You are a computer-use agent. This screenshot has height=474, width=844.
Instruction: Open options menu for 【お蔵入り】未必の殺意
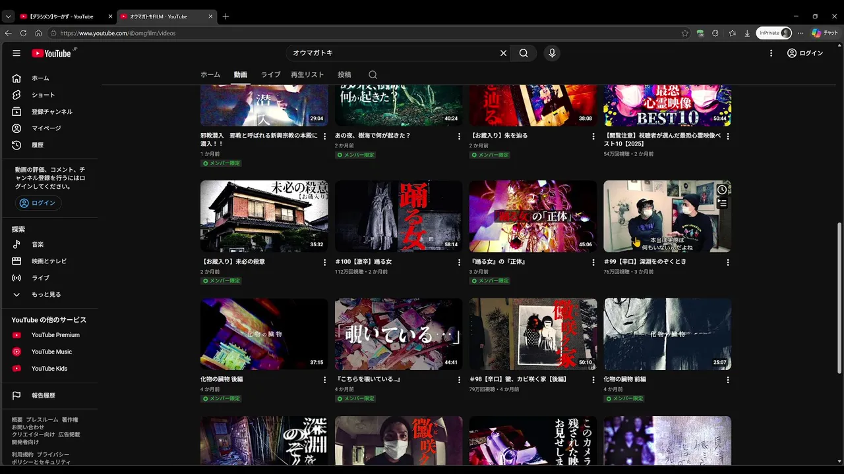pyautogui.click(x=324, y=263)
